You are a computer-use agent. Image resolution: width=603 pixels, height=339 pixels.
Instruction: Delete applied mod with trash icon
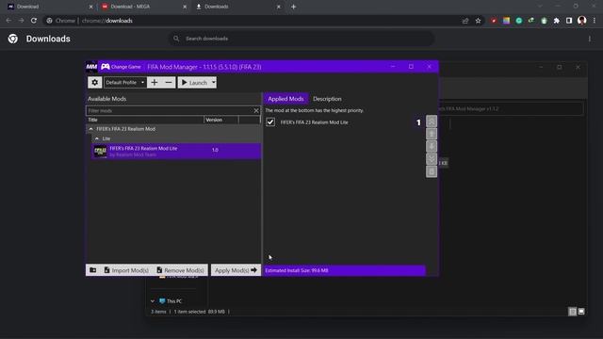click(x=432, y=171)
